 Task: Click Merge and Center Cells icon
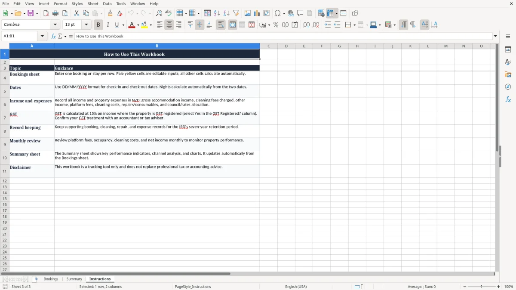click(233, 25)
